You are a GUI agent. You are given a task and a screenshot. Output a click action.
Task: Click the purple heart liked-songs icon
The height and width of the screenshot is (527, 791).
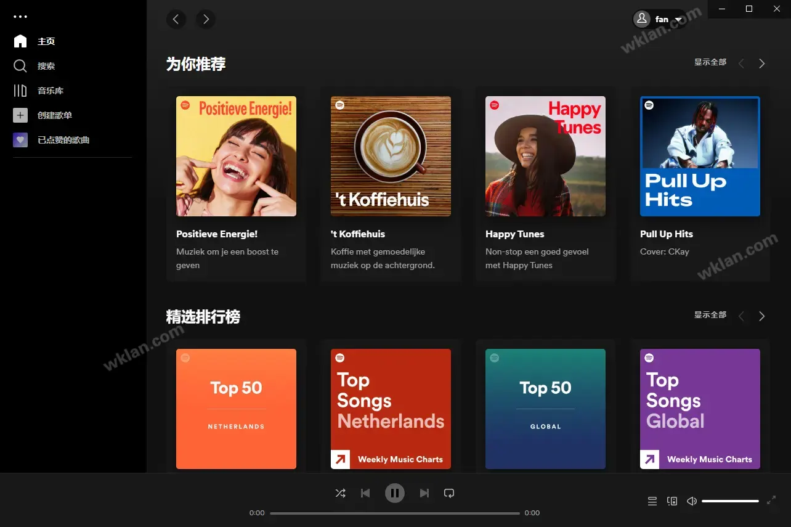point(20,140)
